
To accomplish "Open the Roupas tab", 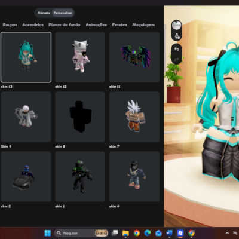I will [x=10, y=25].
